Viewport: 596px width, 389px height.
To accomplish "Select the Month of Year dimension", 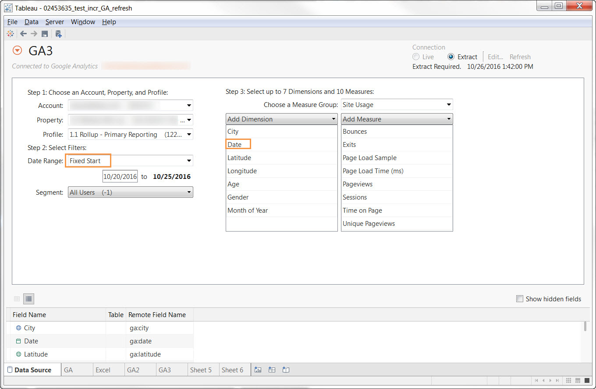I will pos(281,210).
